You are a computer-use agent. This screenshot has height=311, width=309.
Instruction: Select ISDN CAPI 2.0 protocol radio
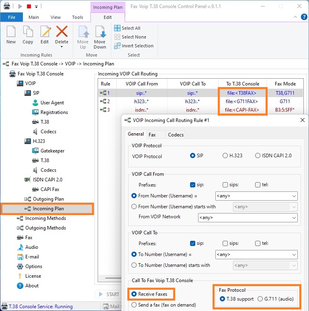point(258,156)
